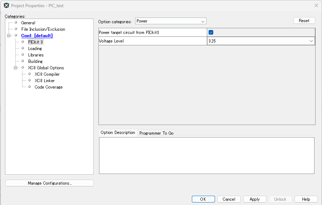This screenshot has height=205, width=322.
Task: Select File Inclusion/Exclusion in the tree
Action: (43, 29)
